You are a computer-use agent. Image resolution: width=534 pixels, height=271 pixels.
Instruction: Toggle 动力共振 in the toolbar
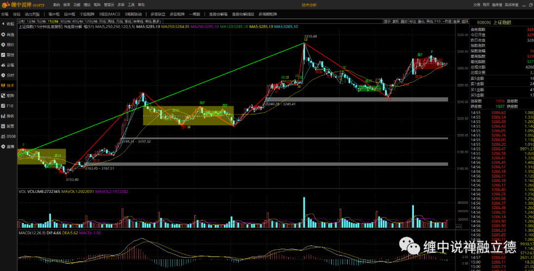point(32,14)
